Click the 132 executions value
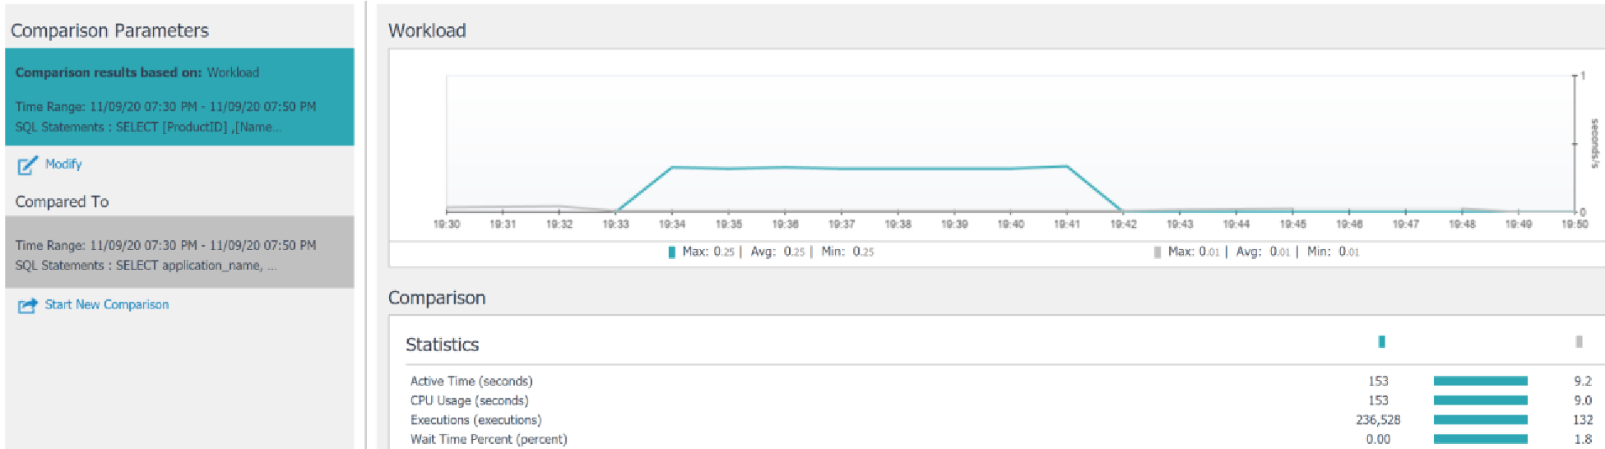This screenshot has width=1605, height=449. pos(1583,420)
